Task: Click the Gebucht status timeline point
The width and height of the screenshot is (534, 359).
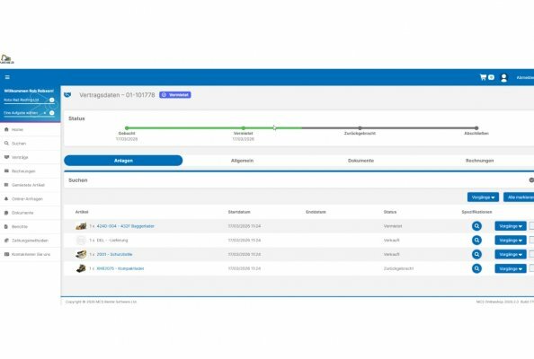Action: 127,128
